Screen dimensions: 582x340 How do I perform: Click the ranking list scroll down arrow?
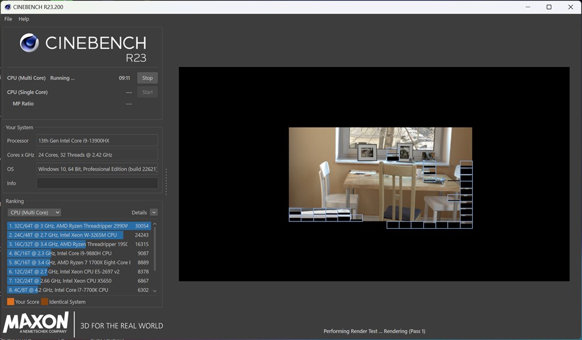tap(155, 291)
